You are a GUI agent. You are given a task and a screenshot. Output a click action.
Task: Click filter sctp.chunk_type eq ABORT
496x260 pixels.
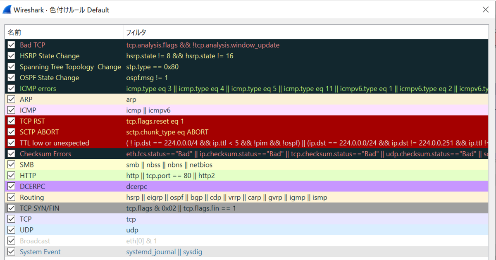[x=167, y=132]
